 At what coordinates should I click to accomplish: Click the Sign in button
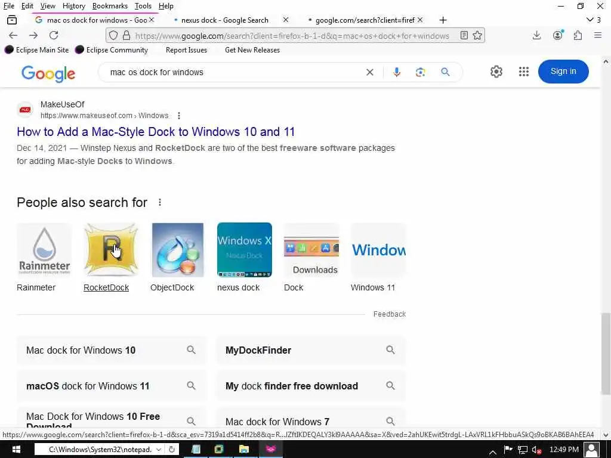[x=563, y=72]
